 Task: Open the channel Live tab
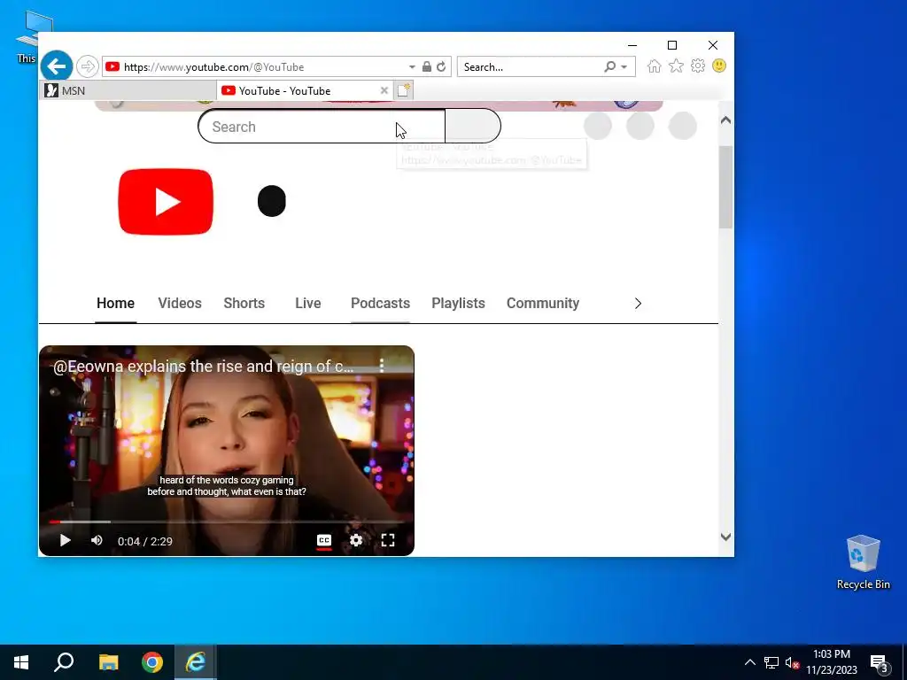tap(307, 303)
